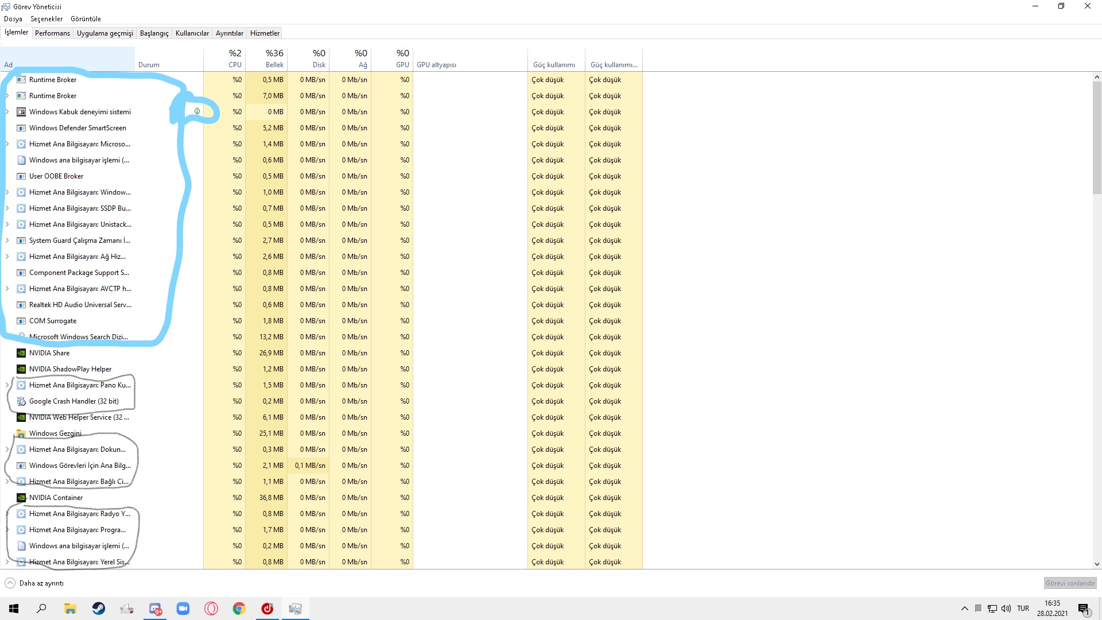Click the process list scrollbar thumb
Image resolution: width=1102 pixels, height=620 pixels.
pos(1097,138)
